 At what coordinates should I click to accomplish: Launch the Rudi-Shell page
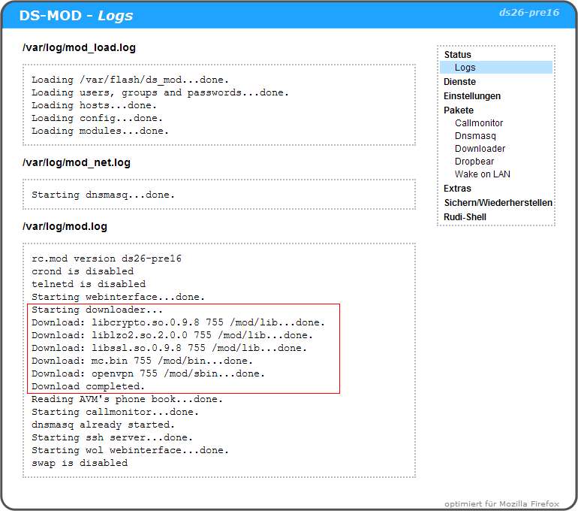465,217
